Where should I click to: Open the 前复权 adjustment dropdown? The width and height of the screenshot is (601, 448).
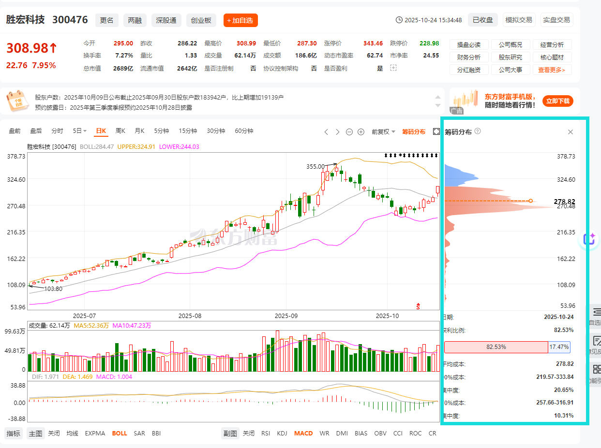[383, 132]
